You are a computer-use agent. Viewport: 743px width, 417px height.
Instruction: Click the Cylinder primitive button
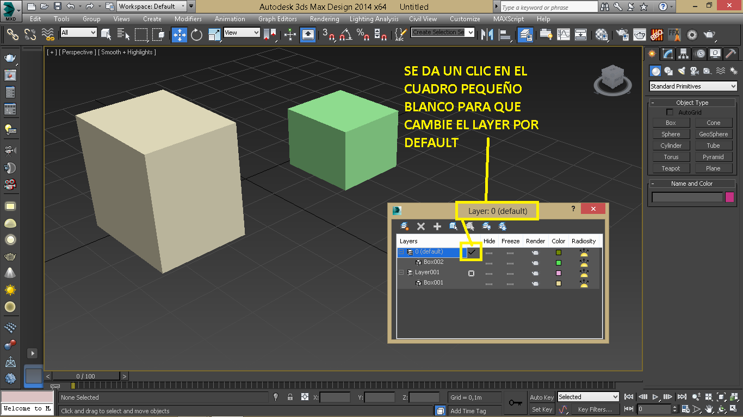pyautogui.click(x=671, y=146)
